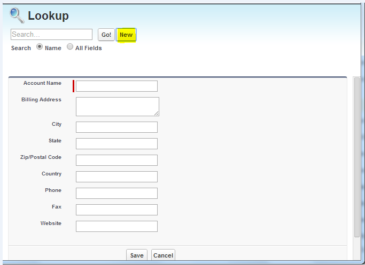Select the All Fields radio button
The image size is (365, 265).
(70, 46)
